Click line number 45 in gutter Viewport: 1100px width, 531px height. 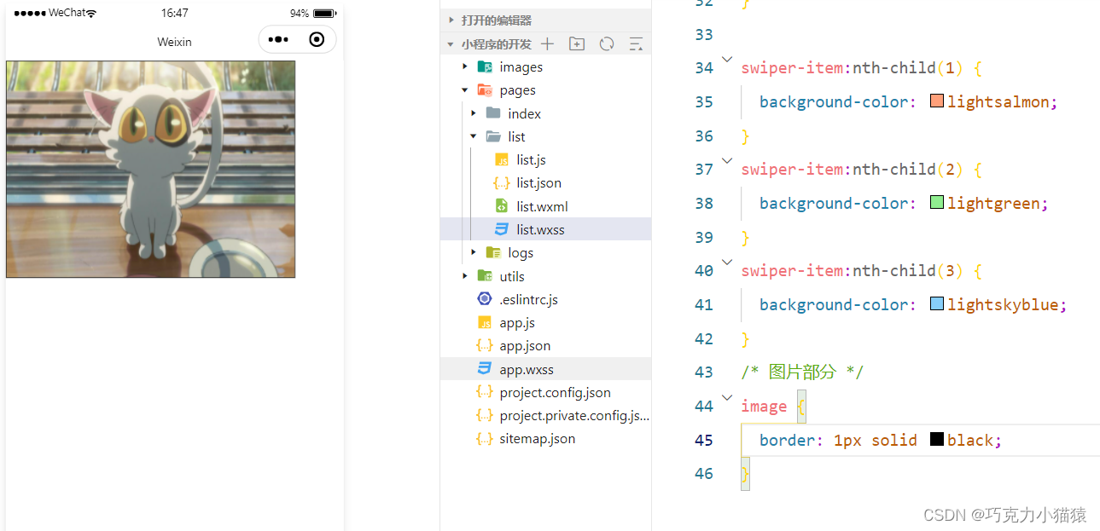click(x=703, y=441)
